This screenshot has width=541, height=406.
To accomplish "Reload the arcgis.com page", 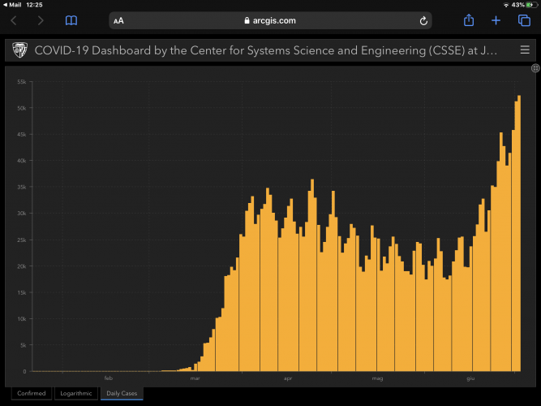I will (423, 20).
